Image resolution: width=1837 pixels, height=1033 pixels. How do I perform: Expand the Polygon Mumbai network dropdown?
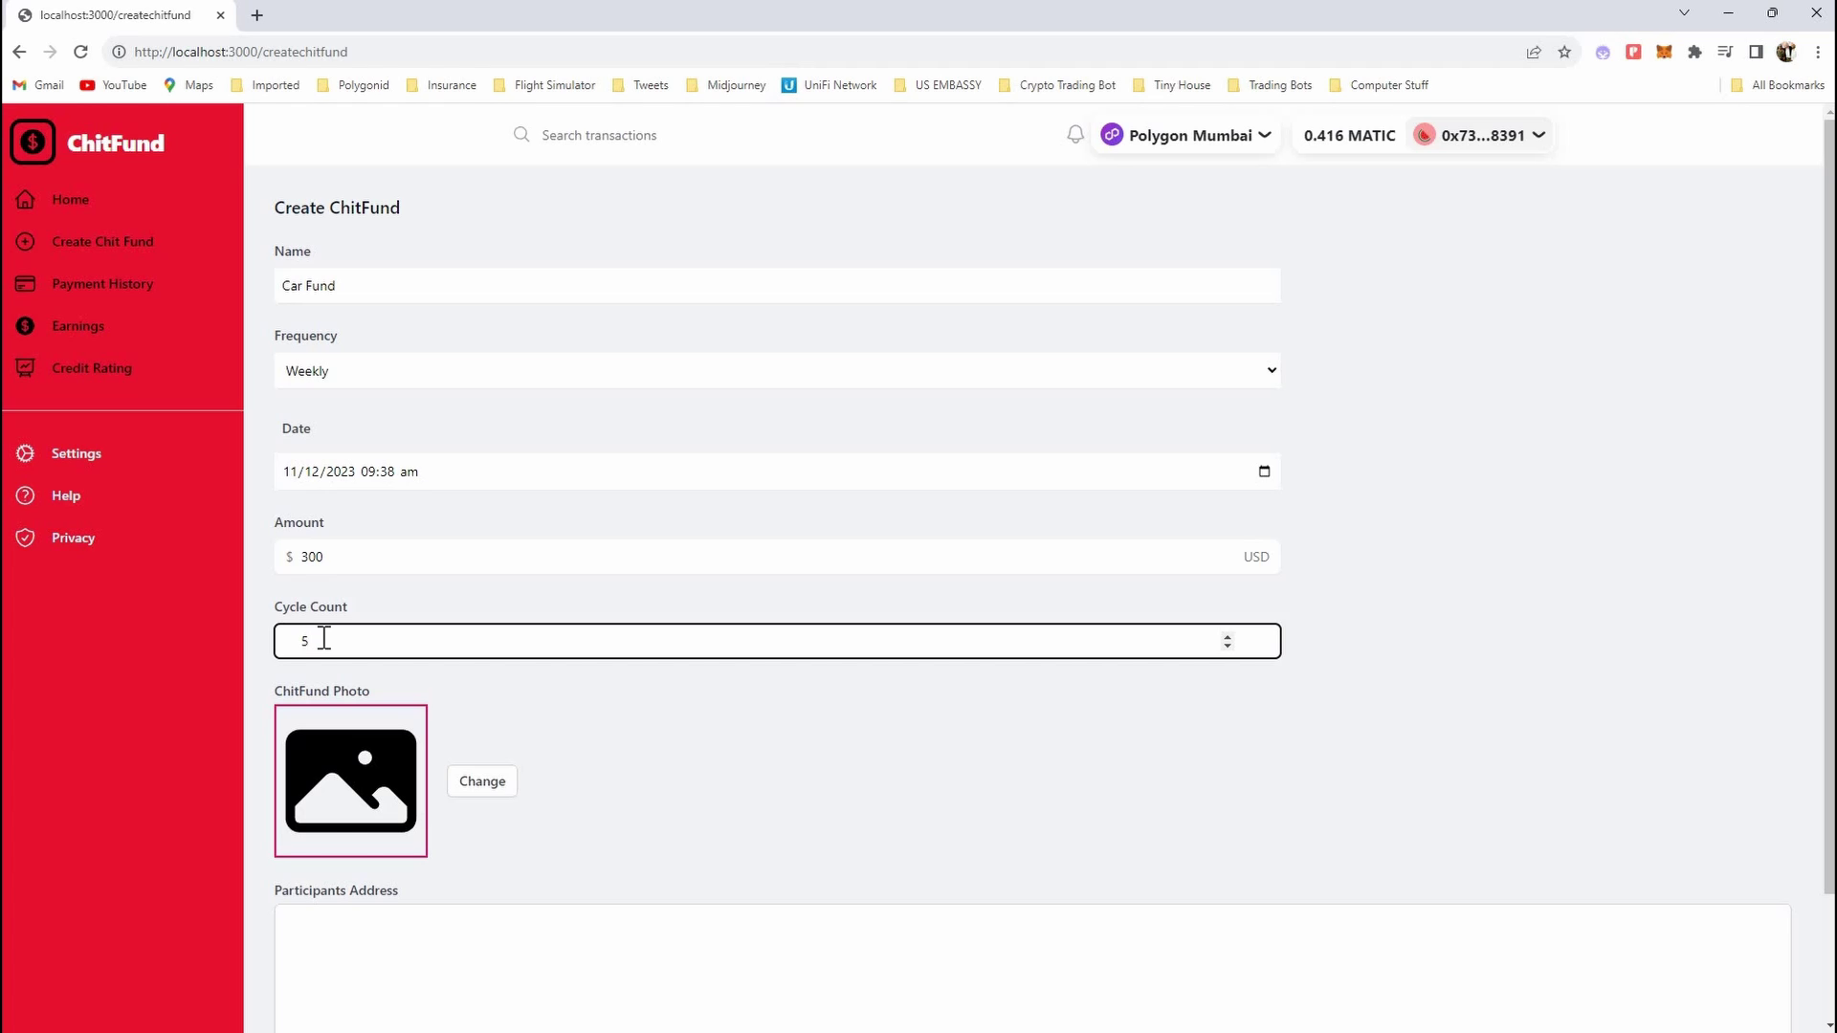1186,135
